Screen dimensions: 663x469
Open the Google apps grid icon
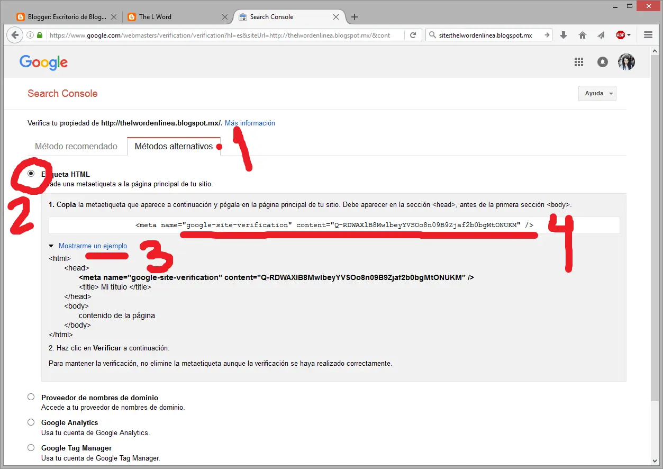click(x=578, y=62)
